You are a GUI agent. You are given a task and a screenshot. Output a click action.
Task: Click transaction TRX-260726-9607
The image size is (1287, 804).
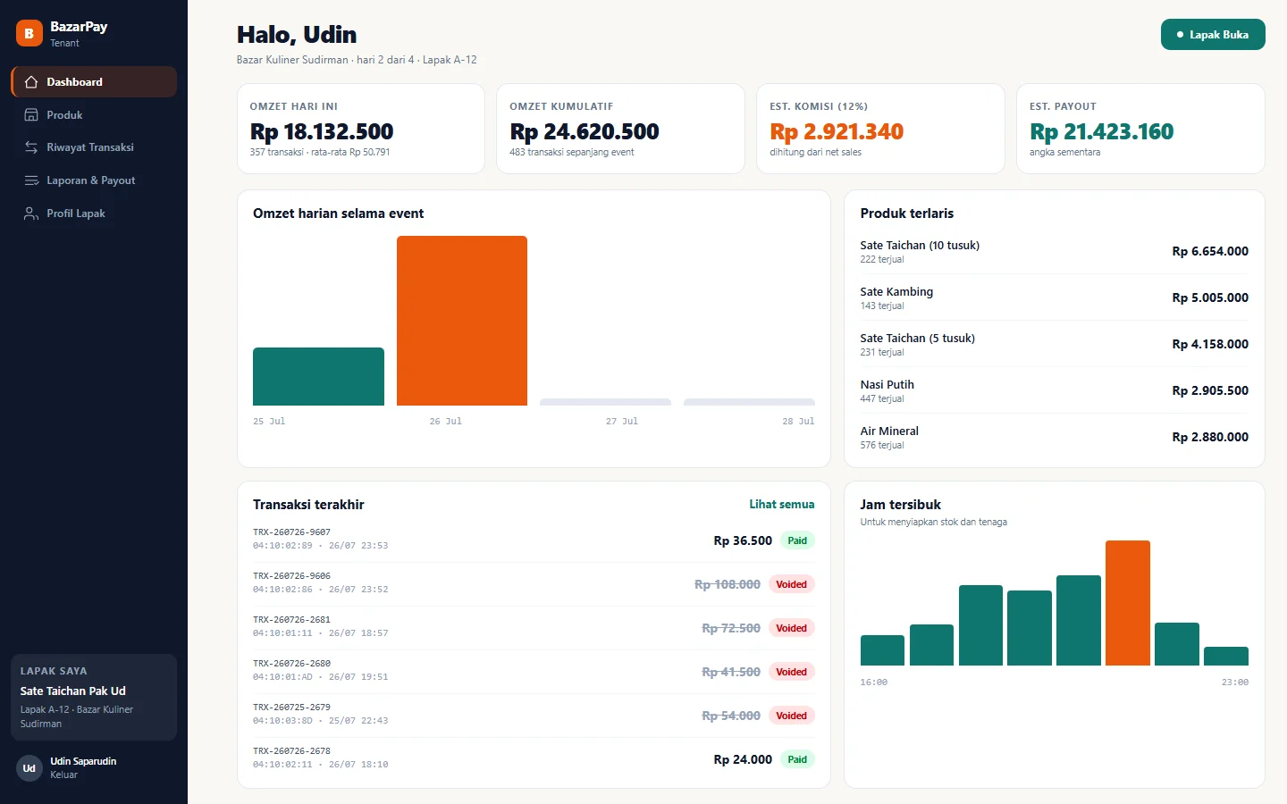tap(534, 540)
